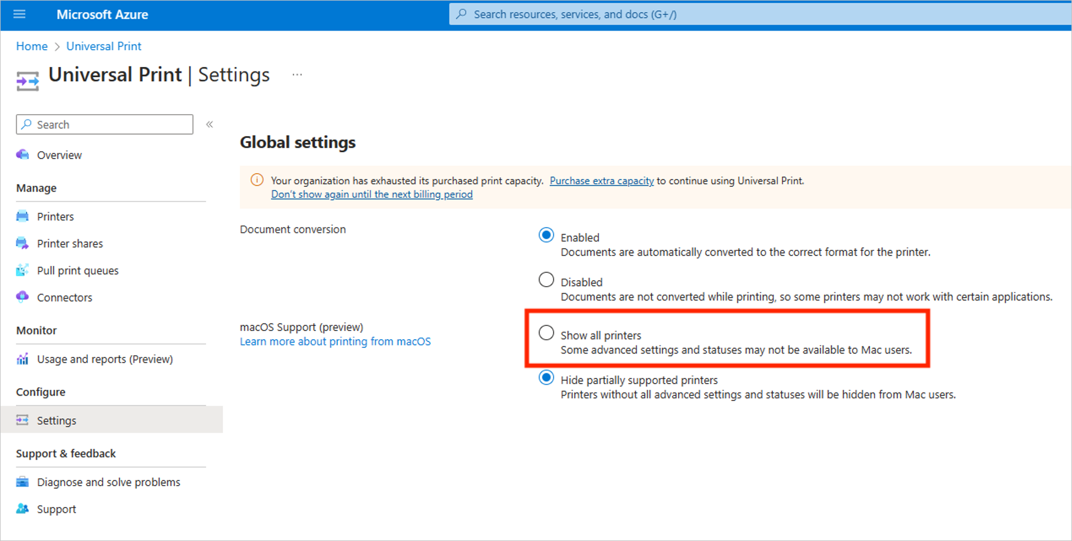Click the Pull print queues icon
The width and height of the screenshot is (1072, 541).
[23, 270]
